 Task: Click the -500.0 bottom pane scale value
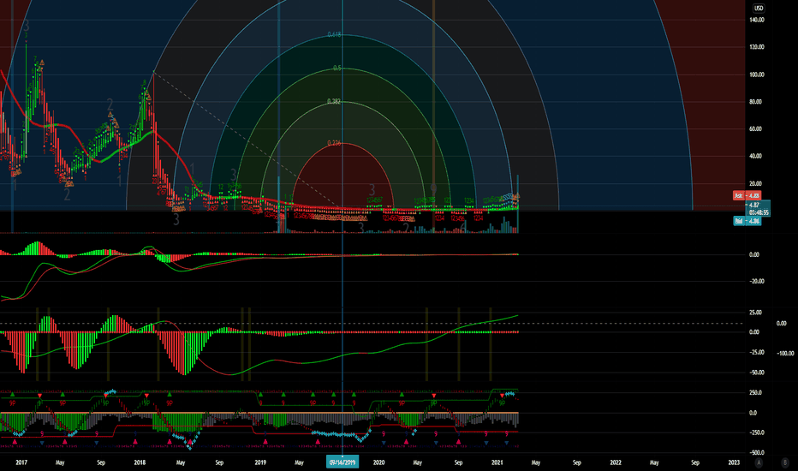point(756,452)
